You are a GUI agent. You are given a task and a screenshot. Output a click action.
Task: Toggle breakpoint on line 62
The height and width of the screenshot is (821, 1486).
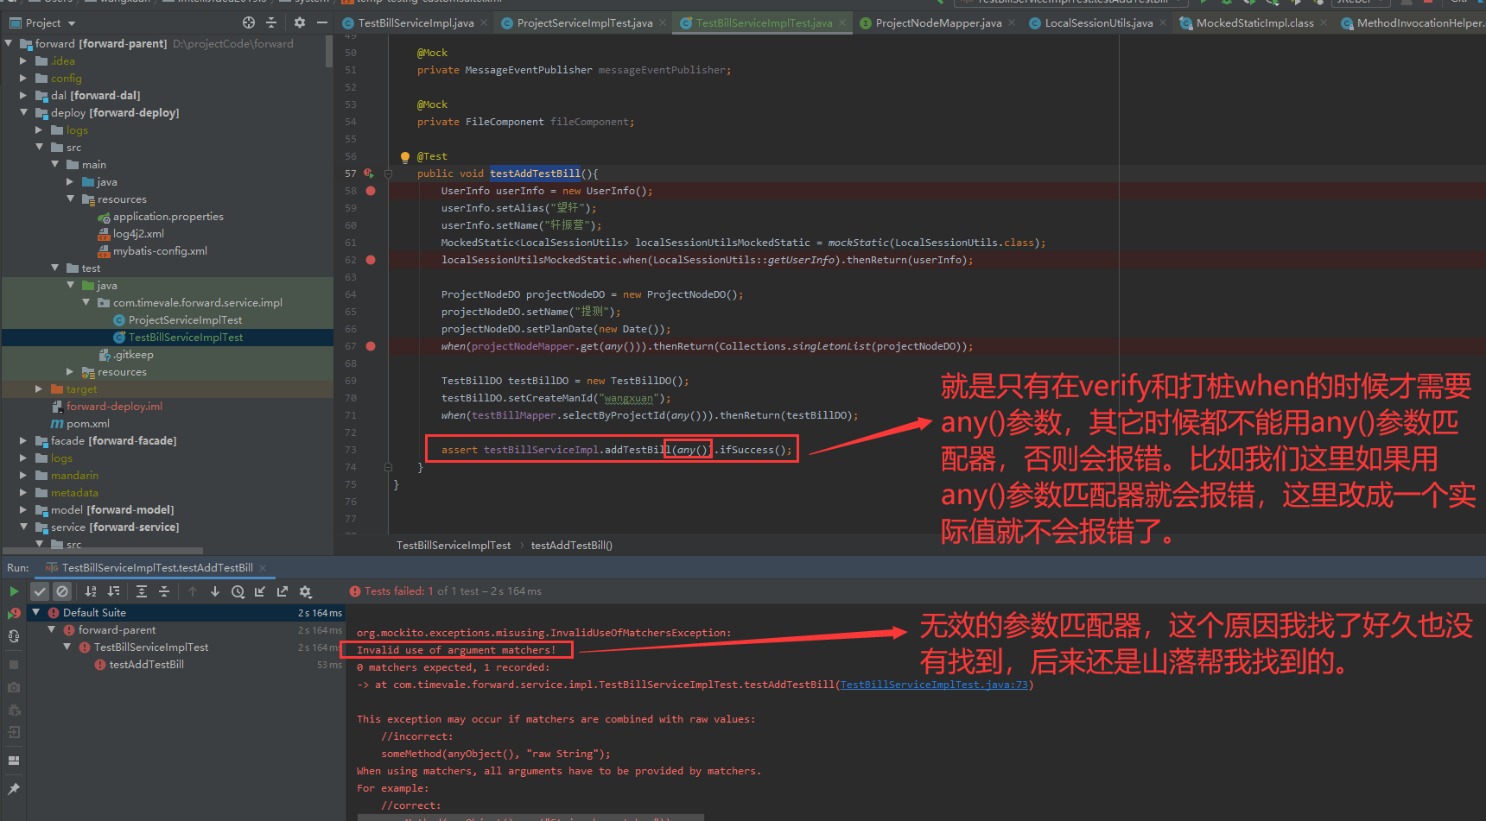point(371,260)
